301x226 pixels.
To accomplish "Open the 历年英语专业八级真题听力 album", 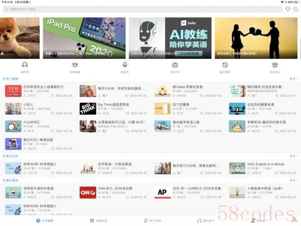I will click(38, 91).
